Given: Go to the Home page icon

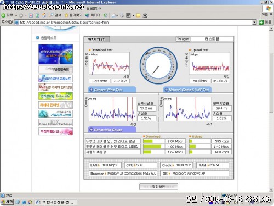Looking at the screenshot, I should tap(44, 15).
